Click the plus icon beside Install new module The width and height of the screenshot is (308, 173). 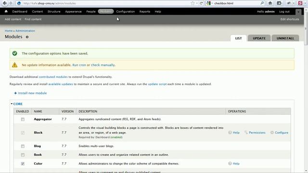(x=15, y=93)
